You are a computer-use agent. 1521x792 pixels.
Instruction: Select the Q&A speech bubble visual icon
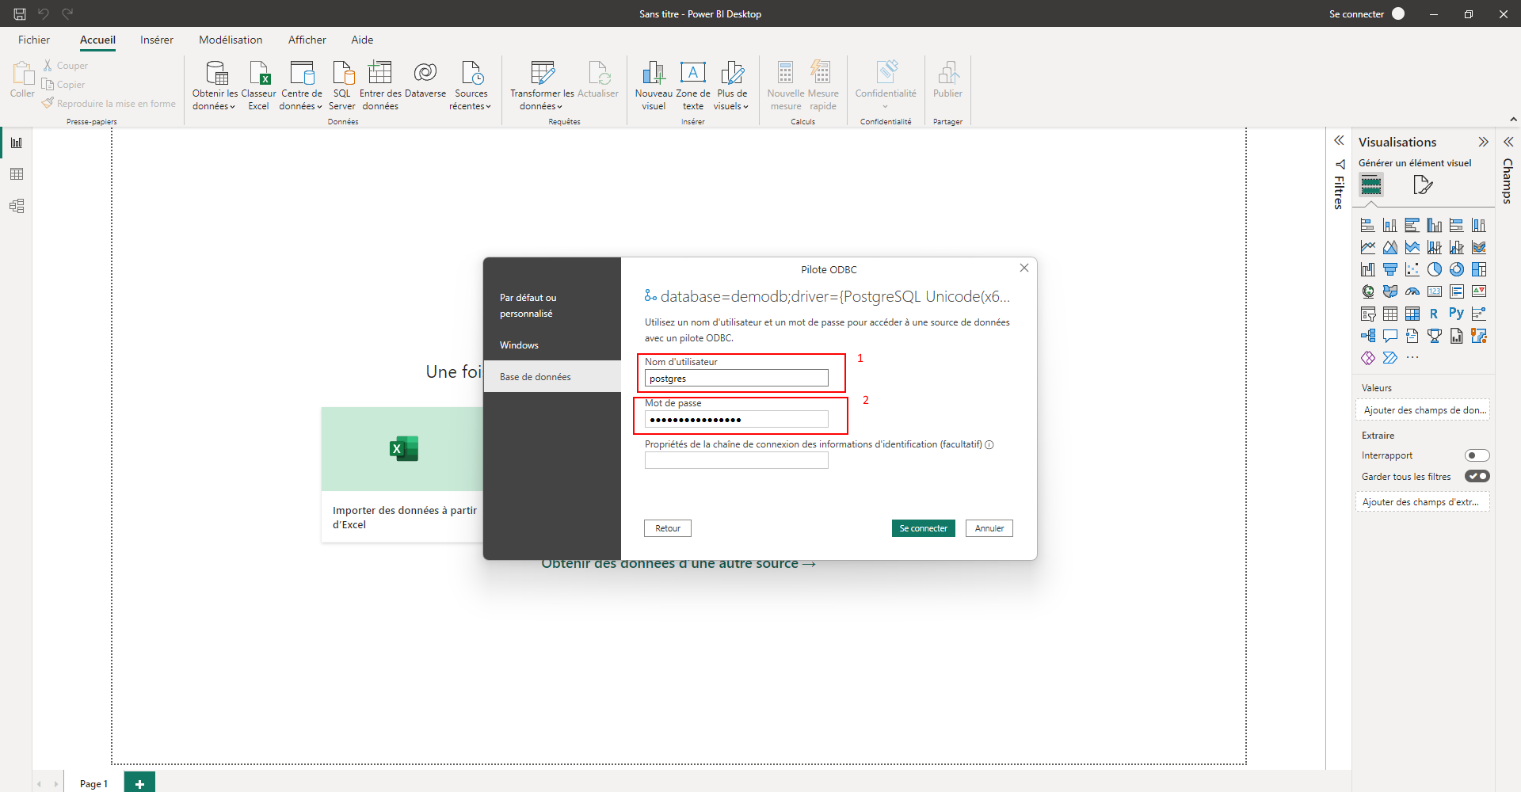coord(1390,336)
